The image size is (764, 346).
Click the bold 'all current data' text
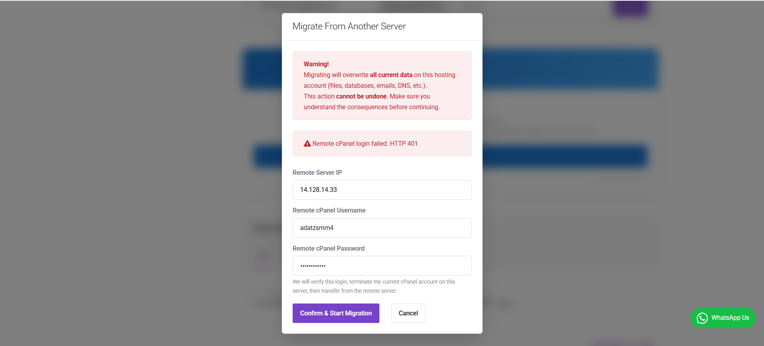tap(391, 75)
